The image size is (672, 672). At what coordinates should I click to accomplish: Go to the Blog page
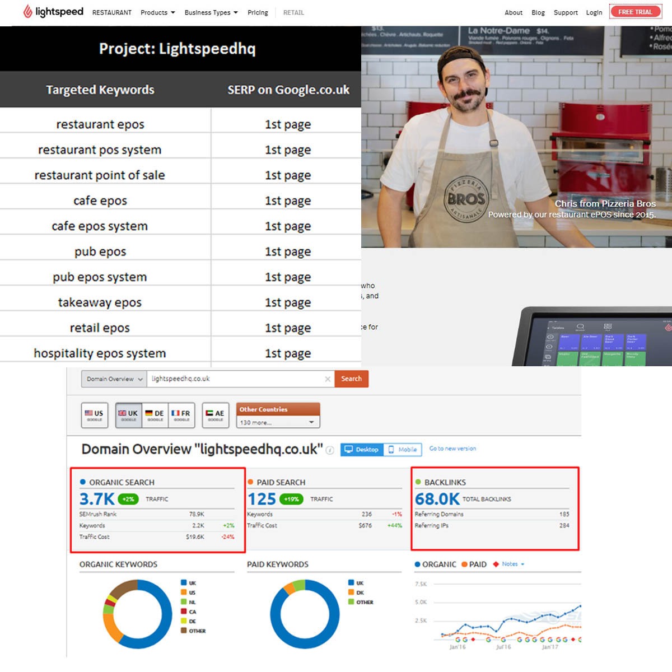[x=538, y=12]
